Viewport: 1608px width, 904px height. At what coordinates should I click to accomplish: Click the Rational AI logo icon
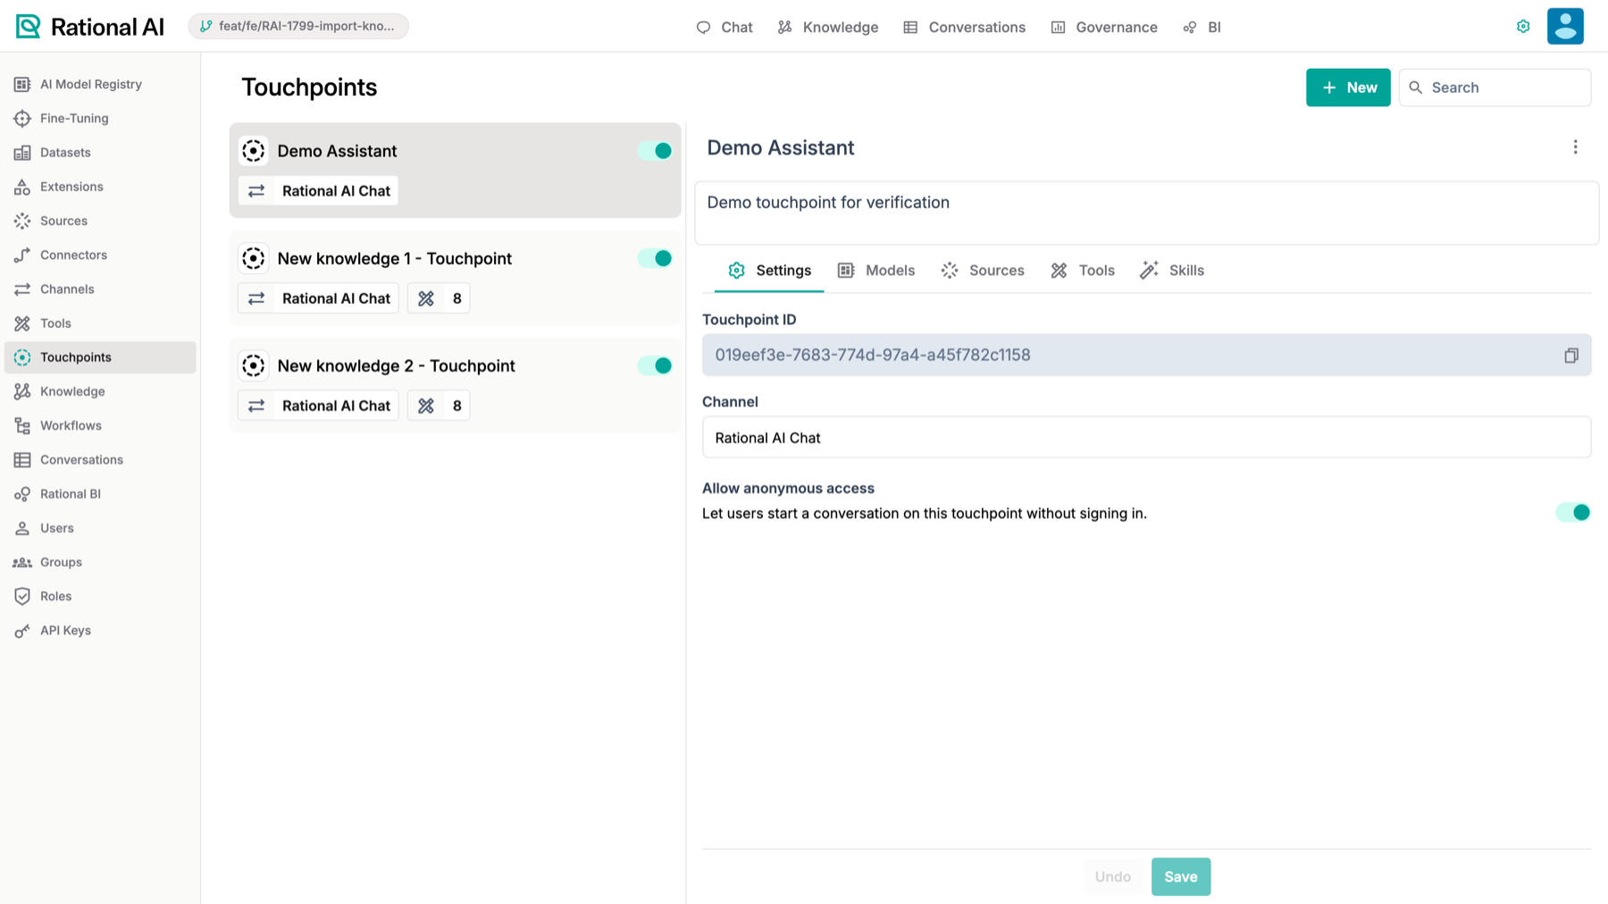[28, 27]
